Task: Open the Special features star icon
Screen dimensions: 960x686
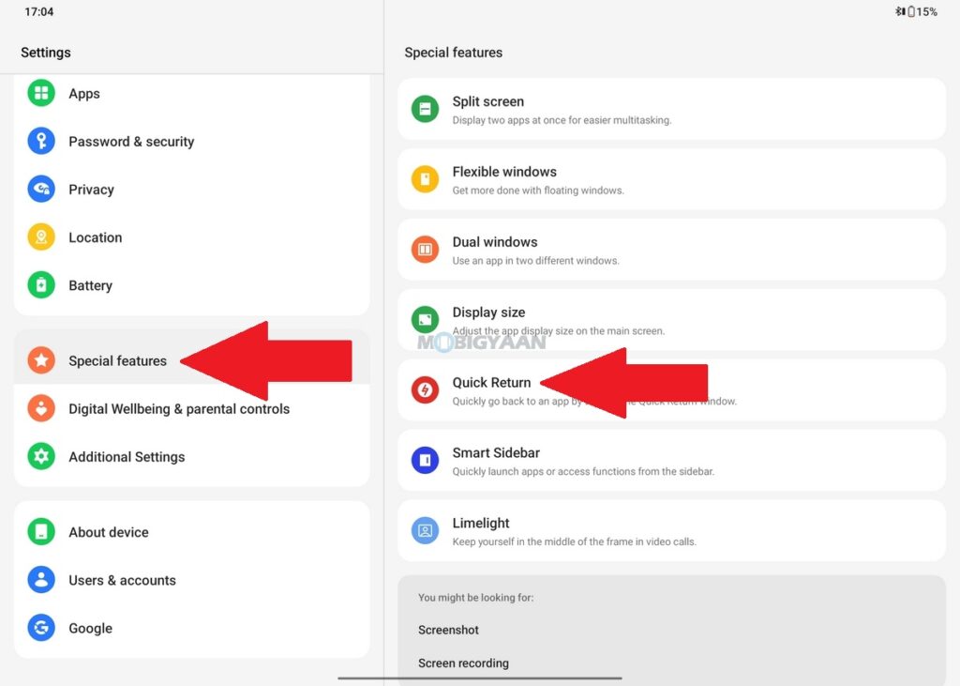Action: point(41,360)
